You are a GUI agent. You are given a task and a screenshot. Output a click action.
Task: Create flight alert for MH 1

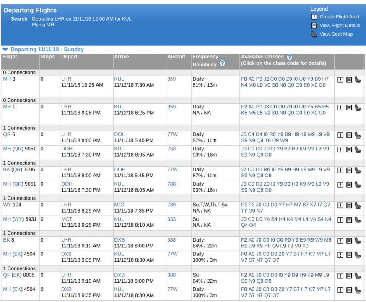pos(340,108)
